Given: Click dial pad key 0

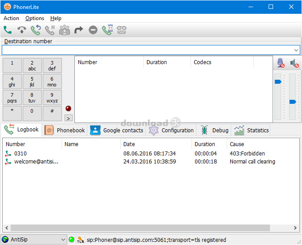Looking at the screenshot, I should point(32,114).
